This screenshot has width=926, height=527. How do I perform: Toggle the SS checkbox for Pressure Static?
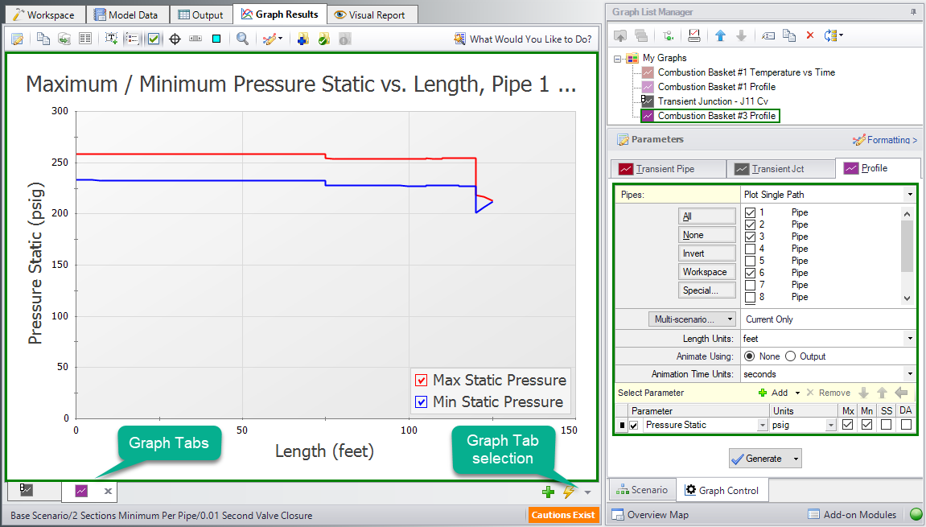(x=886, y=425)
